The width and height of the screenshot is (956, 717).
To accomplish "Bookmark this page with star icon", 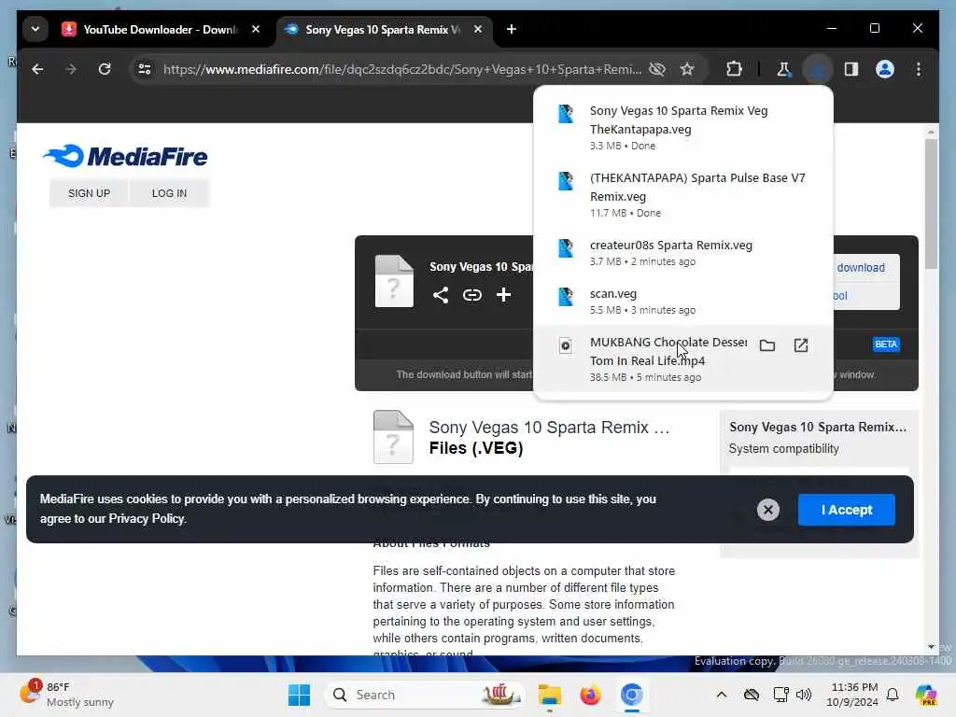I will (687, 69).
